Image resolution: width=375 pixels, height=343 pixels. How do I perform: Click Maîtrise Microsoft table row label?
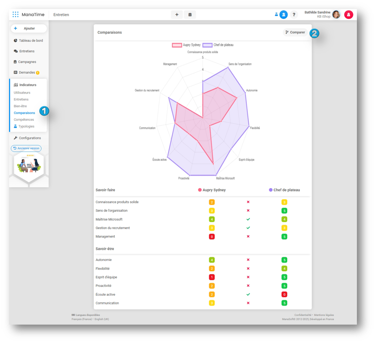click(109, 219)
